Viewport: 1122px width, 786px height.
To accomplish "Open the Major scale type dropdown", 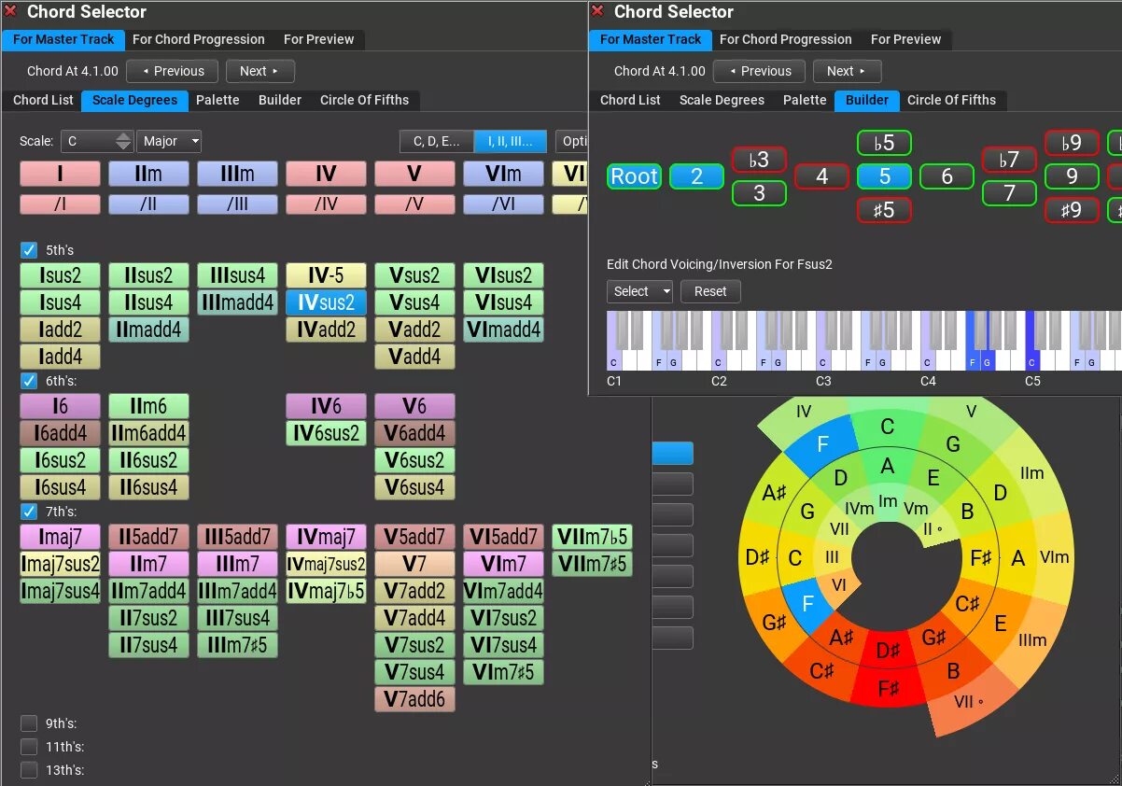I will point(169,141).
